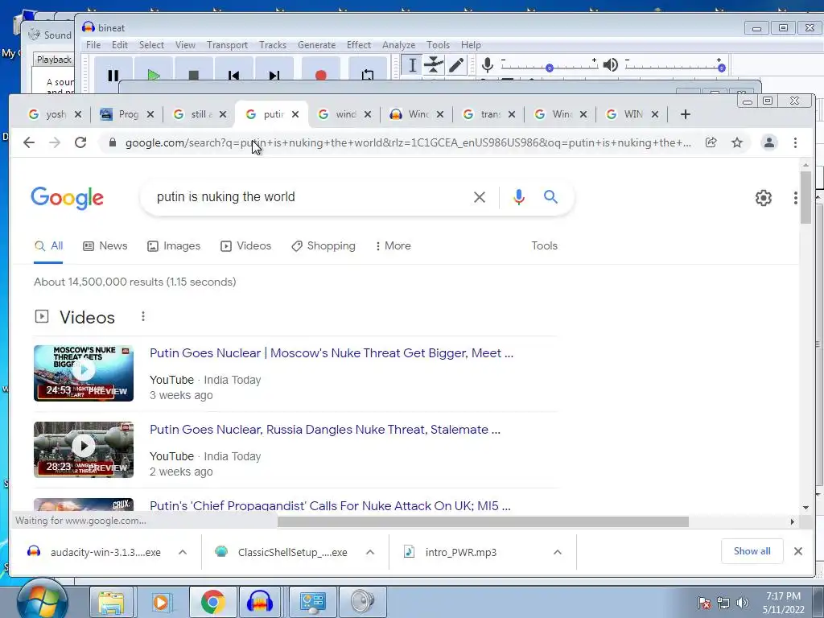Open Chrome three-dot menu
This screenshot has width=824, height=618.
tap(795, 142)
